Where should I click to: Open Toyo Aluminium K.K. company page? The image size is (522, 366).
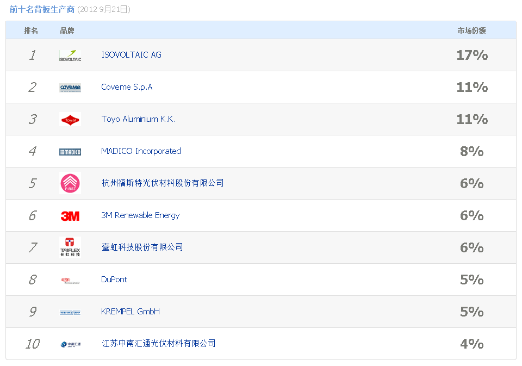(138, 119)
